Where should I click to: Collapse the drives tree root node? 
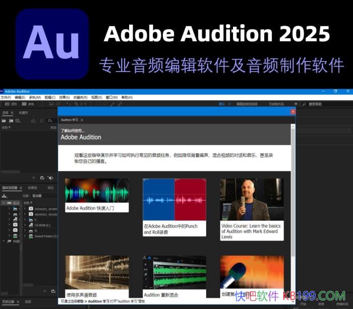4,203
